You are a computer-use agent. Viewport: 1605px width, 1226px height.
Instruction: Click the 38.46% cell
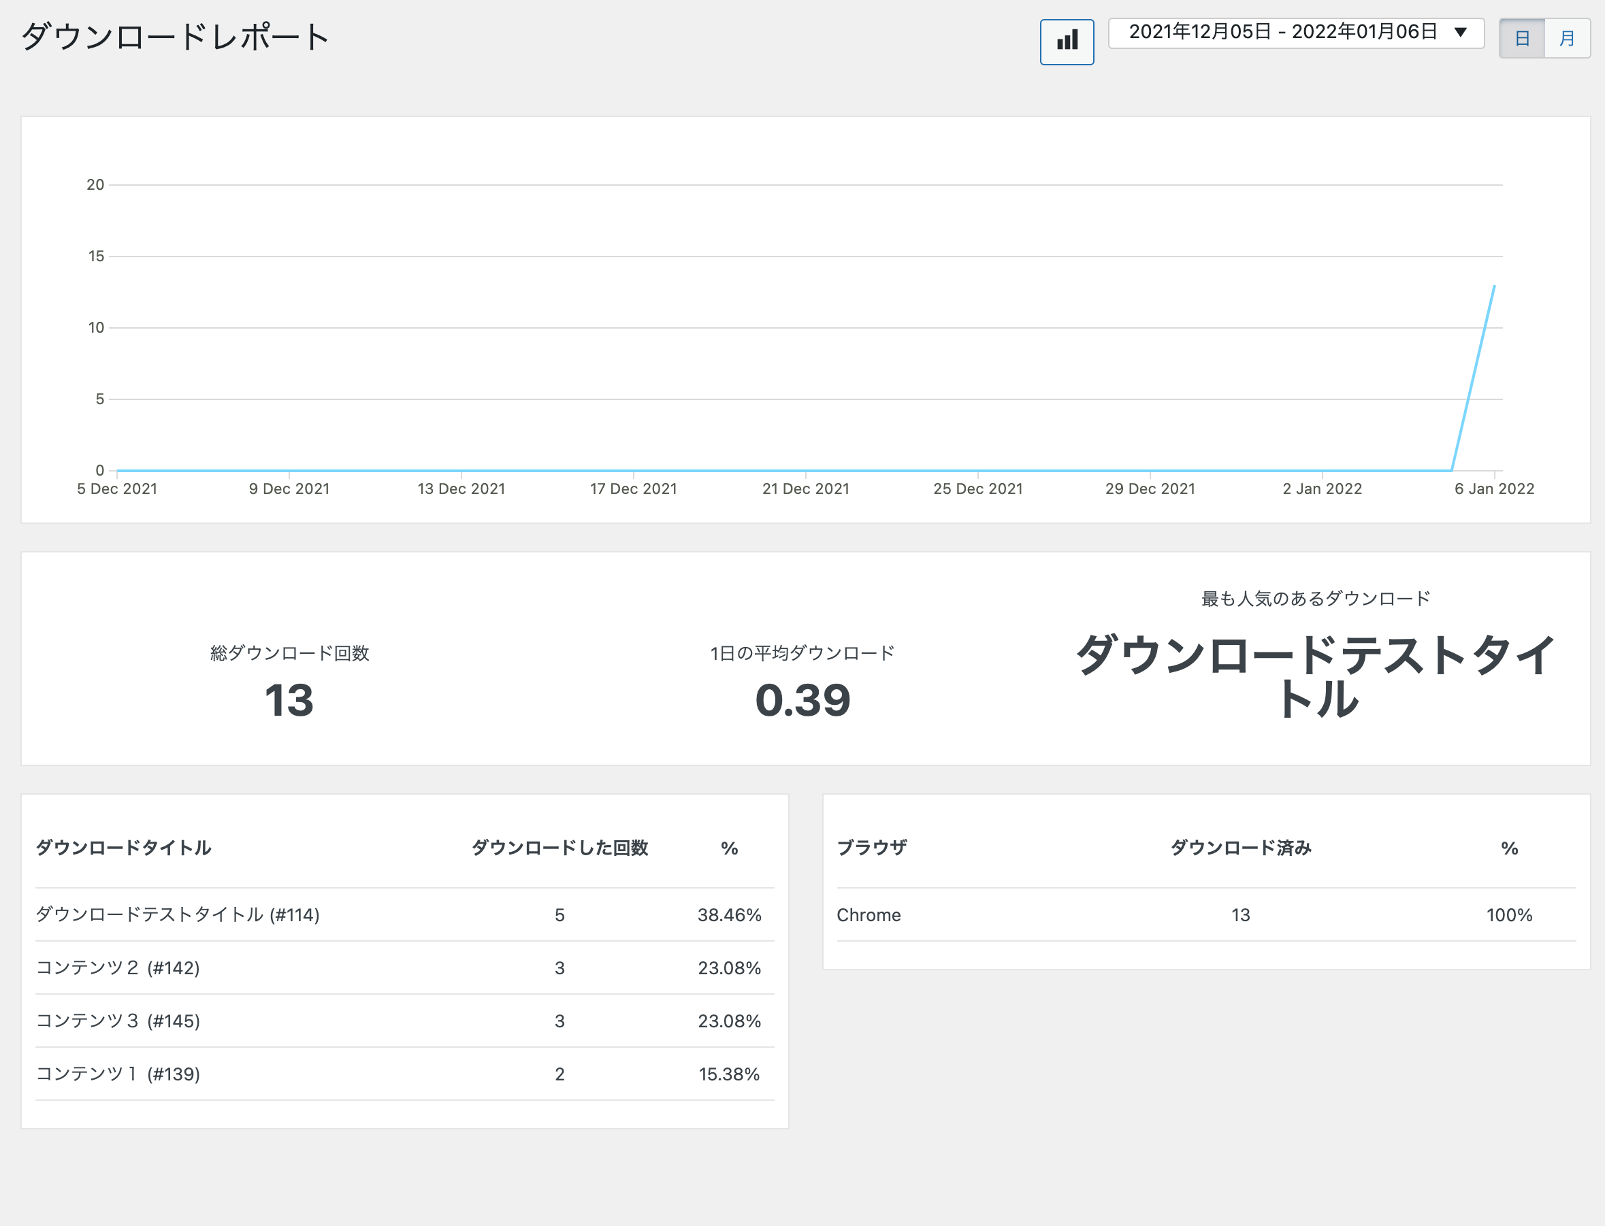click(729, 915)
